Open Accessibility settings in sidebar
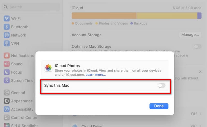207x127 pixels. [x=22, y=109]
